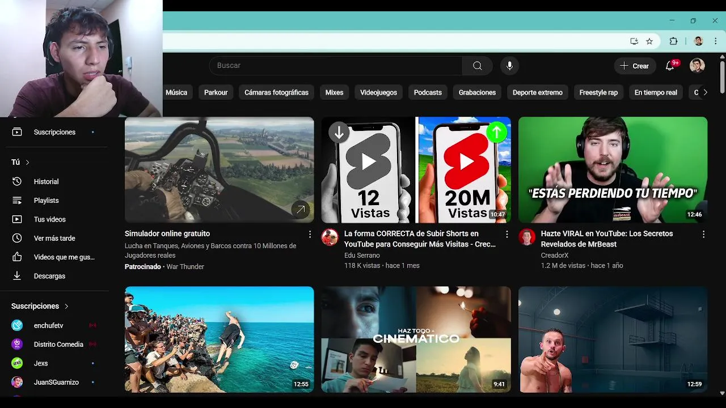
Task: Select the Música chip
Action: pyautogui.click(x=176, y=92)
